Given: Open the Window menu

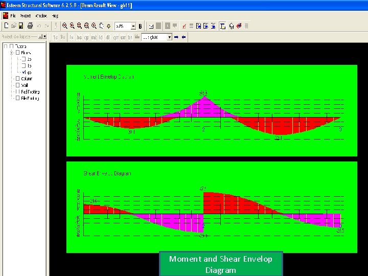Looking at the screenshot, I should (41, 16).
